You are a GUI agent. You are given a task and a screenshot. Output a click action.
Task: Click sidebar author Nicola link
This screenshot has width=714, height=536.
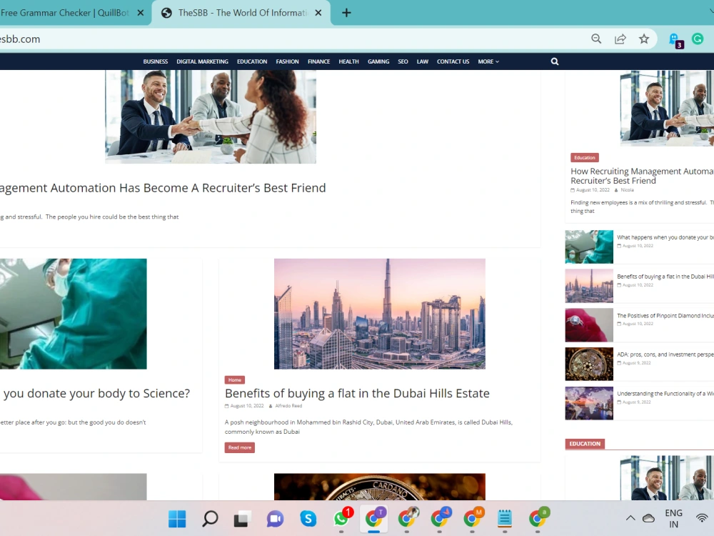(x=627, y=190)
